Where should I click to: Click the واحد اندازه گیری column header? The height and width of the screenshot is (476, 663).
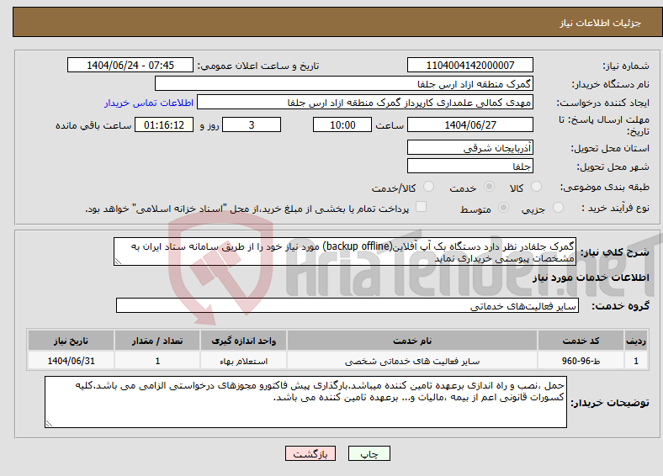click(x=243, y=341)
